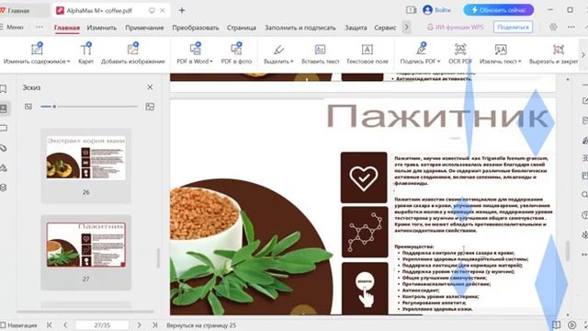Select the AlphaMax M+ coffee.pdf document tab
588x331 pixels.
99,10
